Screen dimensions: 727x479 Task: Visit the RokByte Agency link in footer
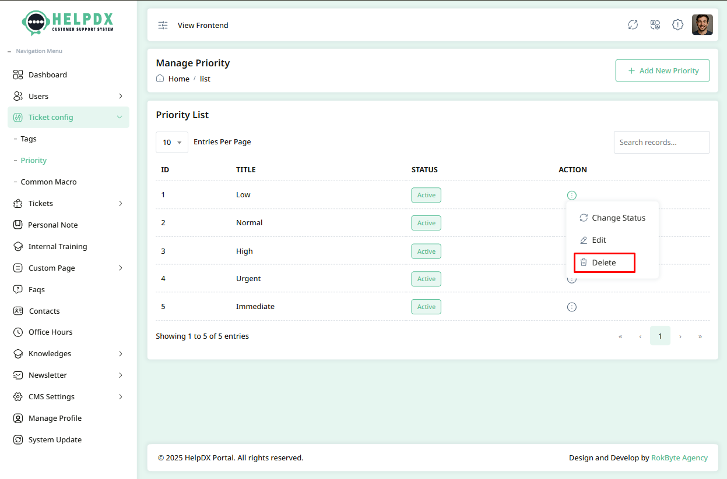pos(679,457)
